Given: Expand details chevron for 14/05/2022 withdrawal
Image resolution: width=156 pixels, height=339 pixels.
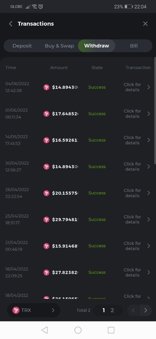Looking at the screenshot, I should coord(149,140).
